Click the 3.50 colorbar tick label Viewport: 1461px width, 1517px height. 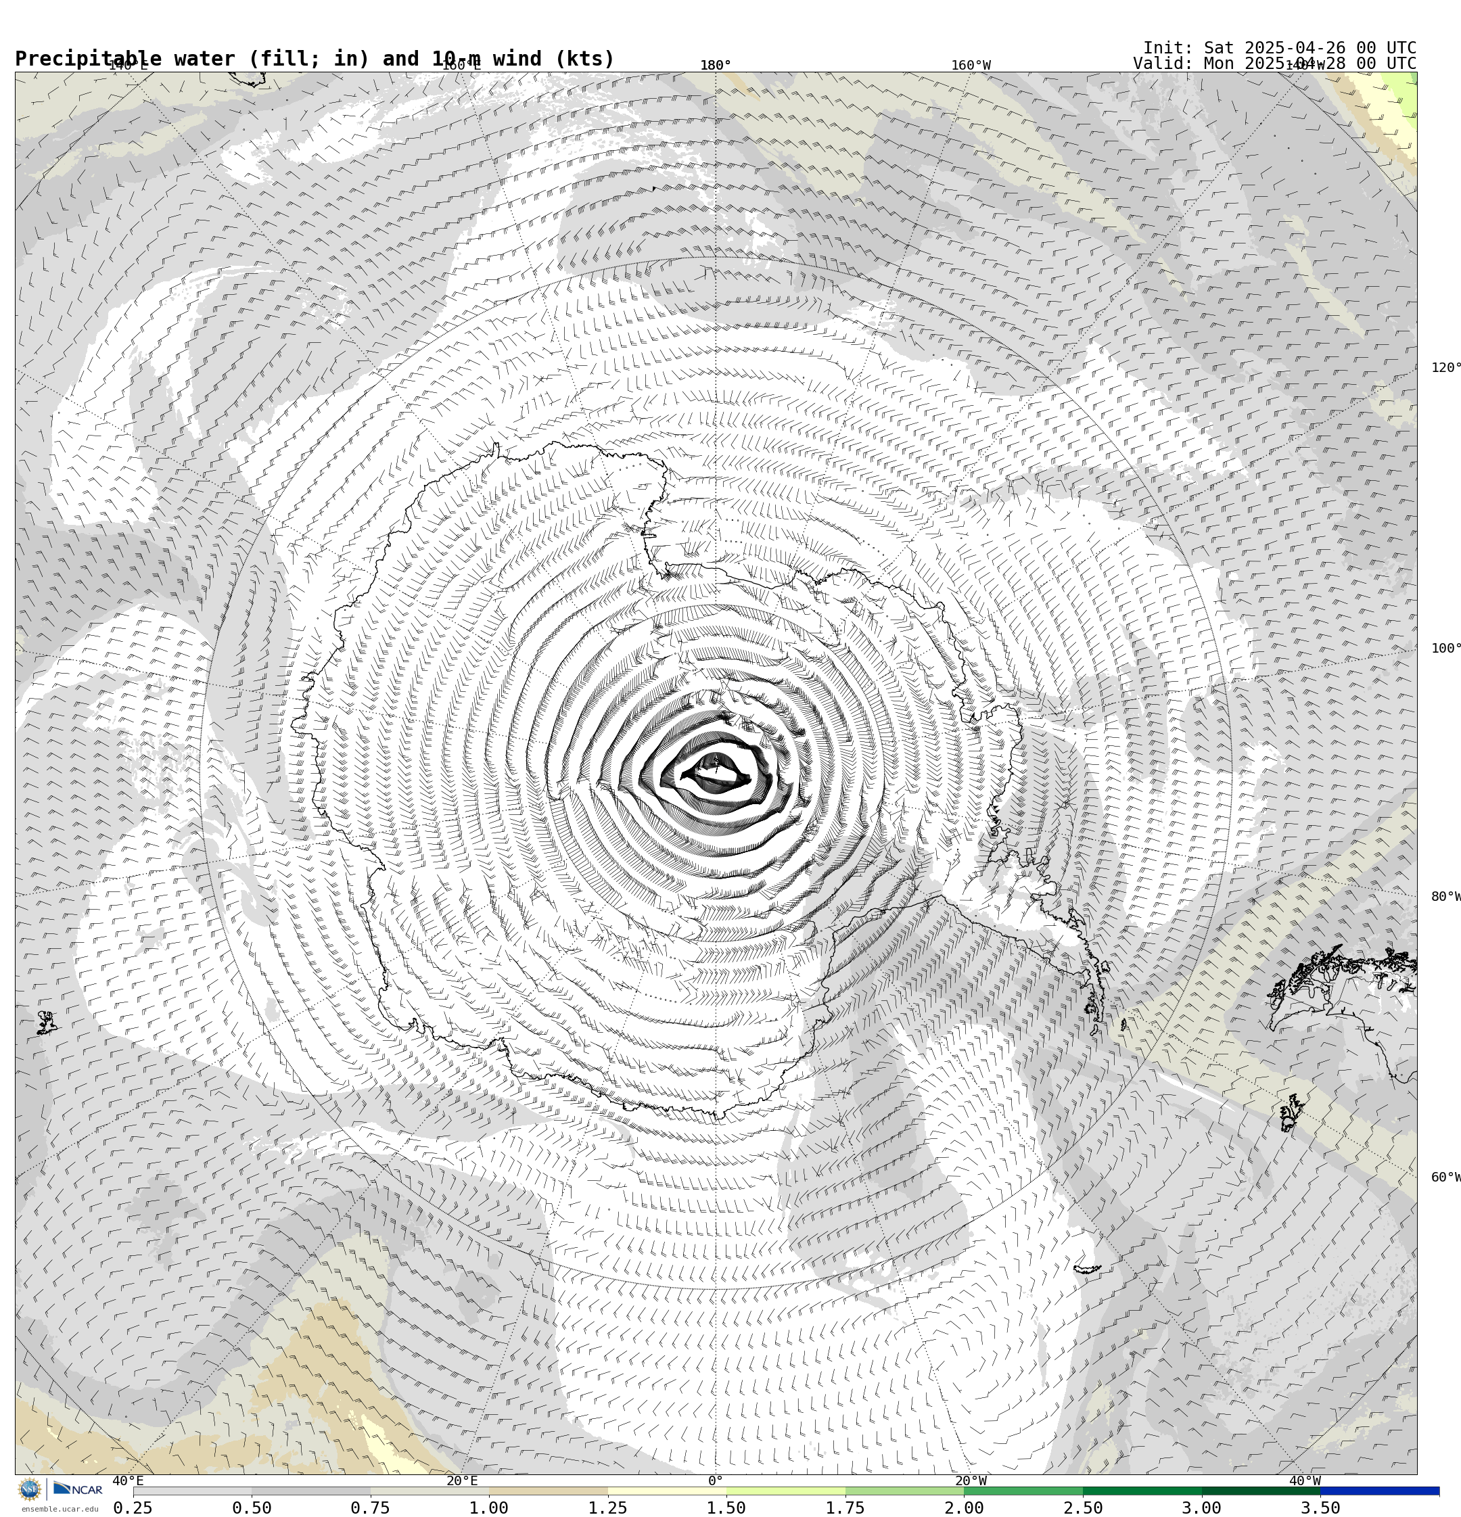[1321, 1508]
